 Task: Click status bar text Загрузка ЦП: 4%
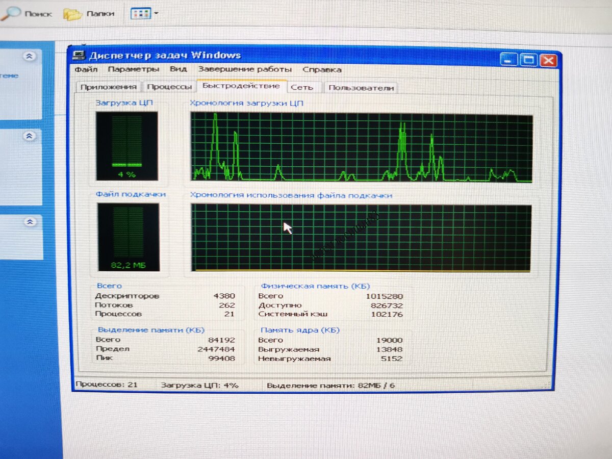coord(199,385)
